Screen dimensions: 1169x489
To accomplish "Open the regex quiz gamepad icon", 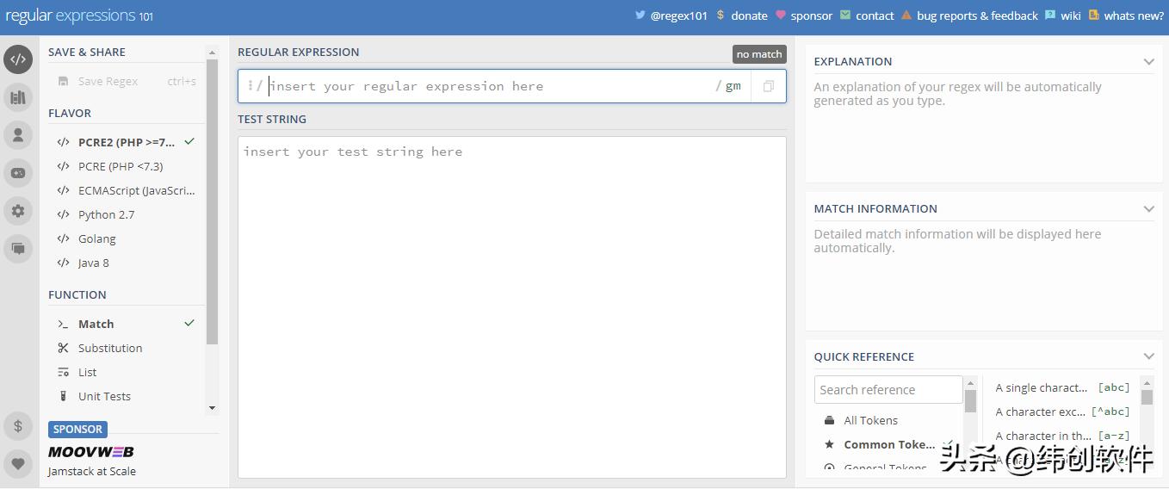I will coord(18,173).
